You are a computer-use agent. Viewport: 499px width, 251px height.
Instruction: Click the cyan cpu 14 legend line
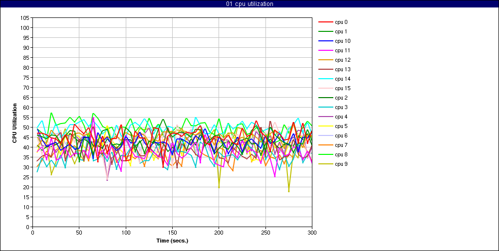point(325,79)
